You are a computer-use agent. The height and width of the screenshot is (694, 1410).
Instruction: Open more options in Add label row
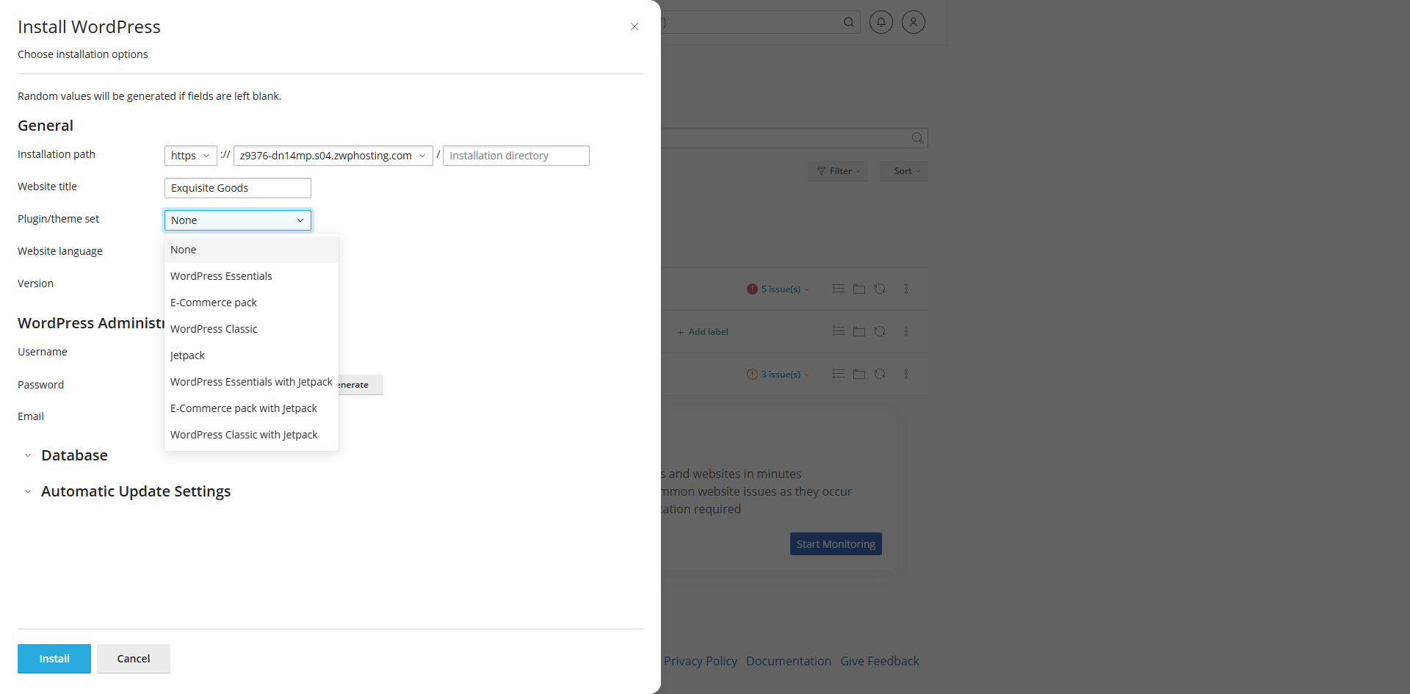pos(906,332)
